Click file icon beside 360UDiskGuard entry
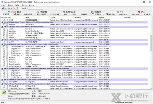Image resolution: width=153 pixels, height=104 pixels. coord(7,46)
